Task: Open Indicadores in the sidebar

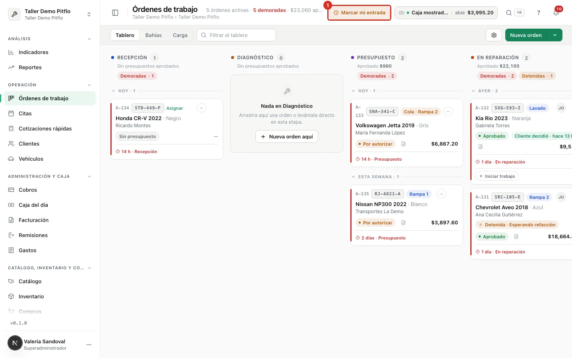Action: [x=50, y=52]
